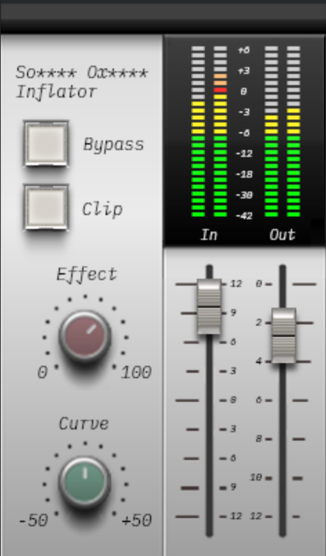Click input fader track at lower 12

point(209,517)
